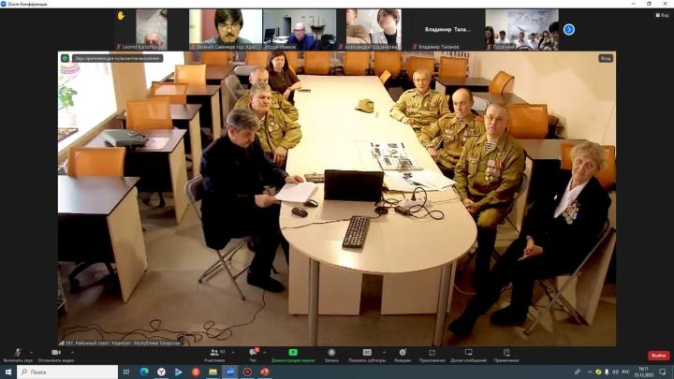Viewport: 674px width, 379px height.
Task: Show subtitles (Показать субтитры)
Action: point(367,356)
